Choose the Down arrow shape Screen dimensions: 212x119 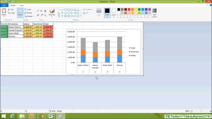click(59, 16)
